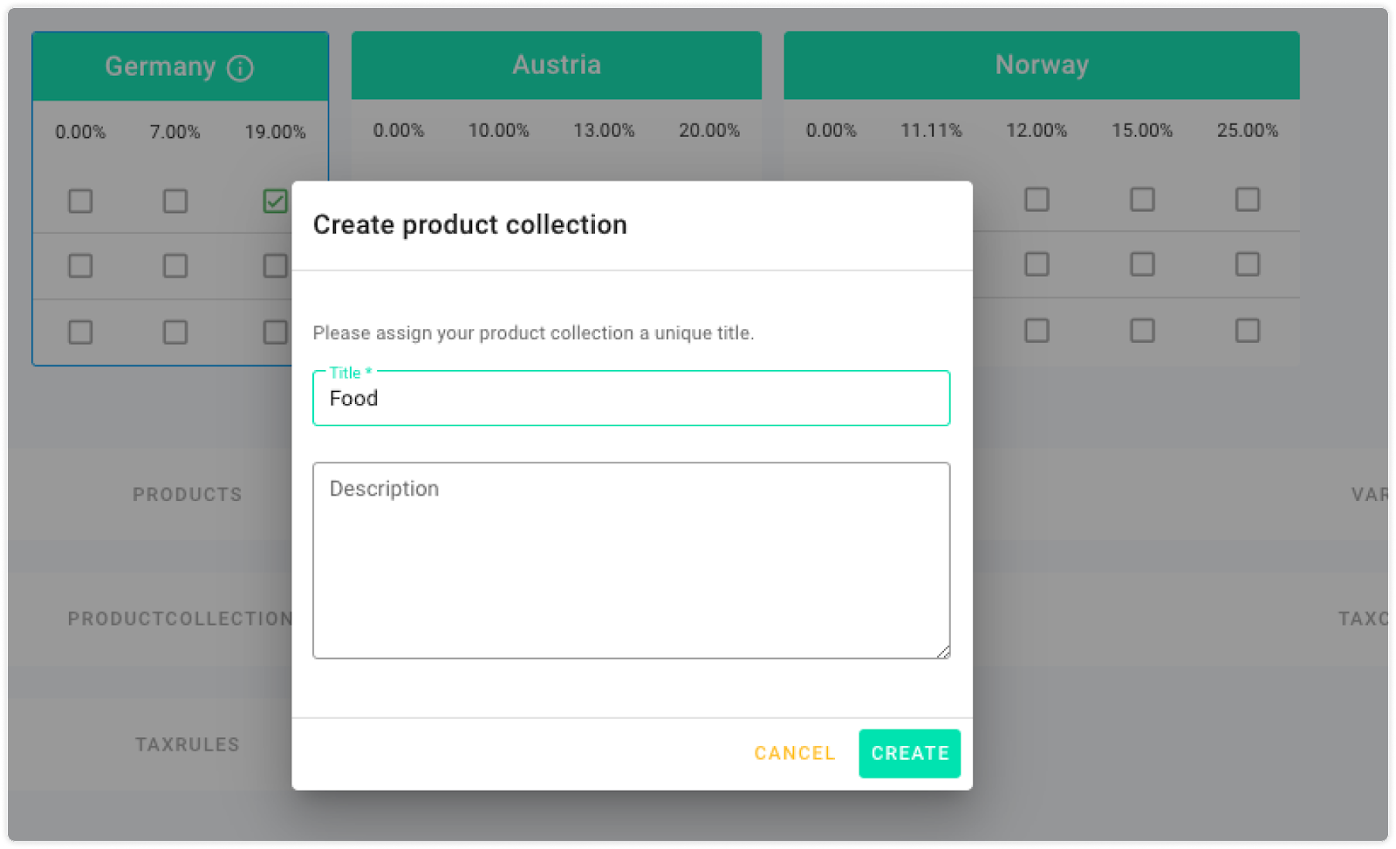Check Germany 7.00% checkbox in third row
The image size is (1396, 849).
(x=175, y=332)
